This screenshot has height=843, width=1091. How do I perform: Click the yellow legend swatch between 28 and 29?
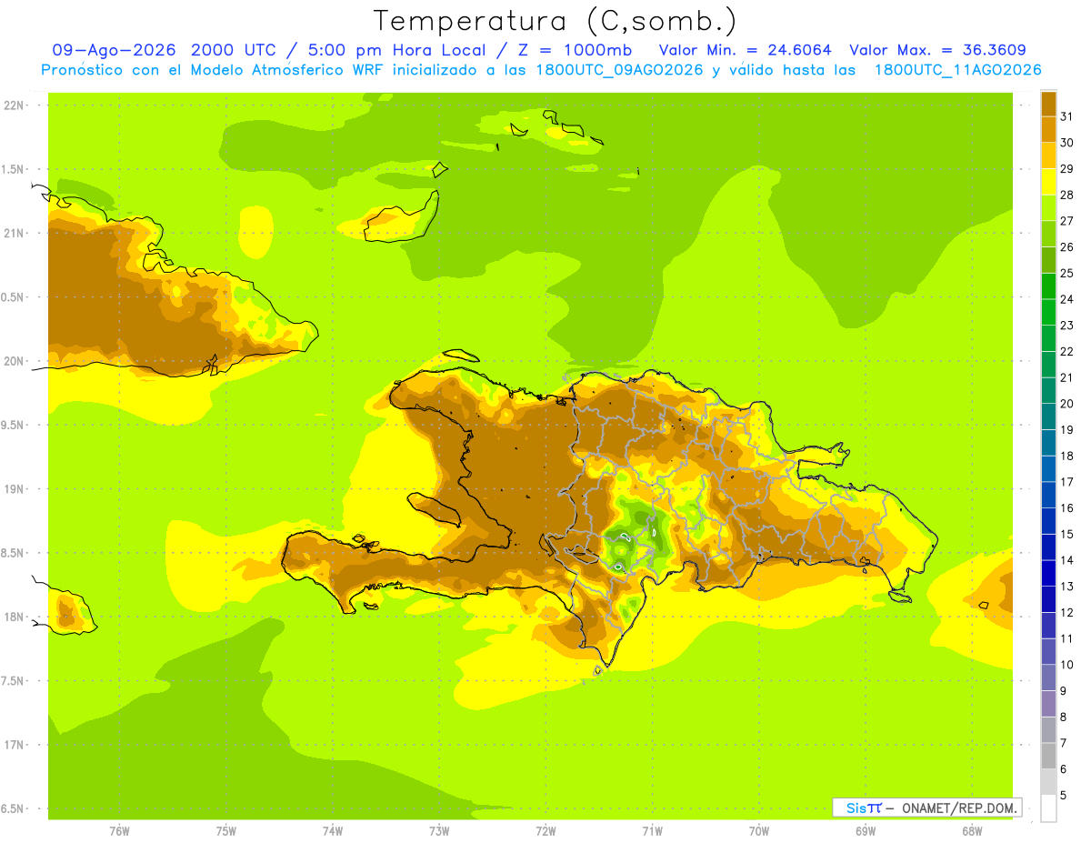click(x=1048, y=181)
